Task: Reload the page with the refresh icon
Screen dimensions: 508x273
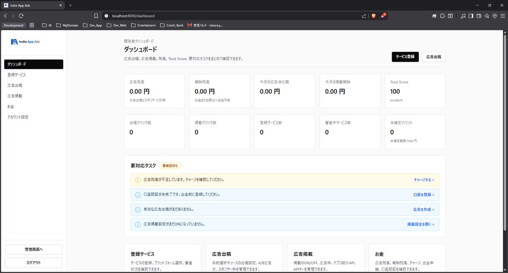Action: tap(21, 16)
